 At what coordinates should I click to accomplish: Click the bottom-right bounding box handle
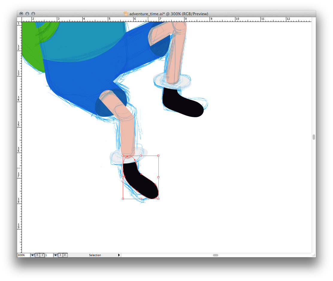(x=158, y=199)
